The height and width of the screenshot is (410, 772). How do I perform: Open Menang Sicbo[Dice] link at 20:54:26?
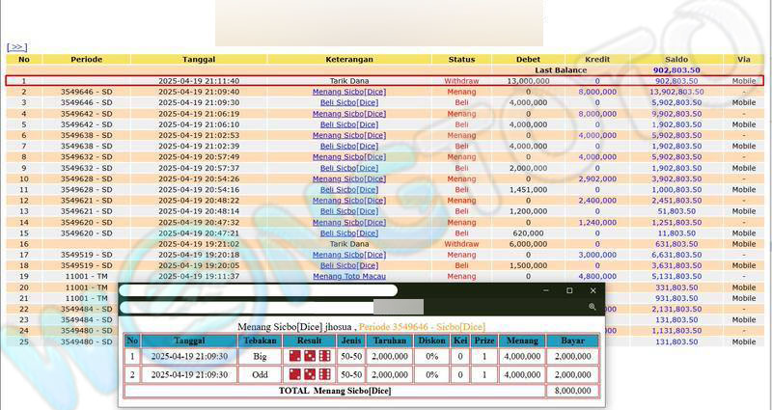coord(348,178)
